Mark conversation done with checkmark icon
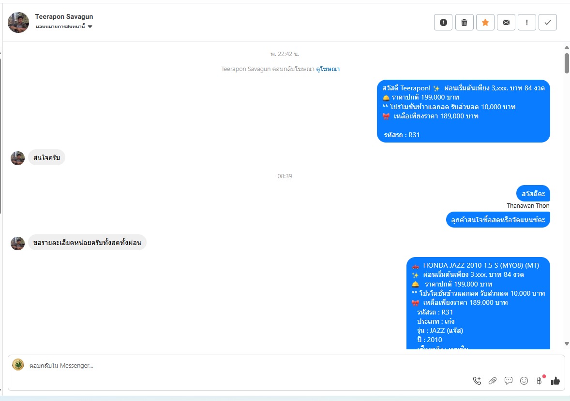Viewport: 570px width, 401px height. pyautogui.click(x=547, y=23)
